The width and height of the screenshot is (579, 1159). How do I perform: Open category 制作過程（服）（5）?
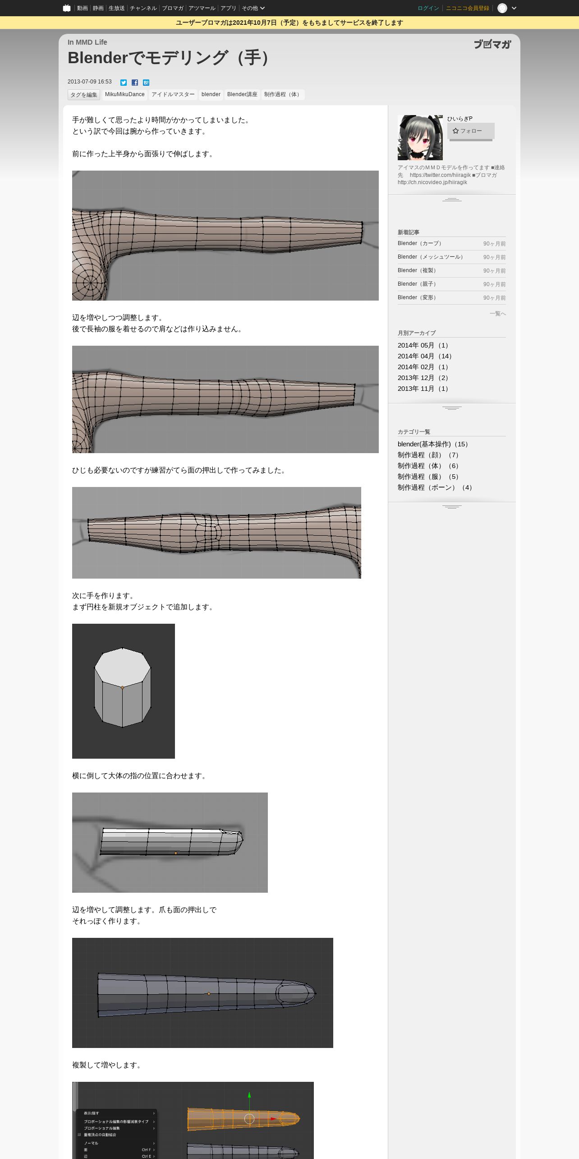[x=429, y=477]
